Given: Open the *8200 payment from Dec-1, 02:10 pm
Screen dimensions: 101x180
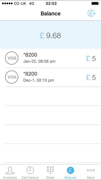Looking at the screenshot, I should pos(53,77).
